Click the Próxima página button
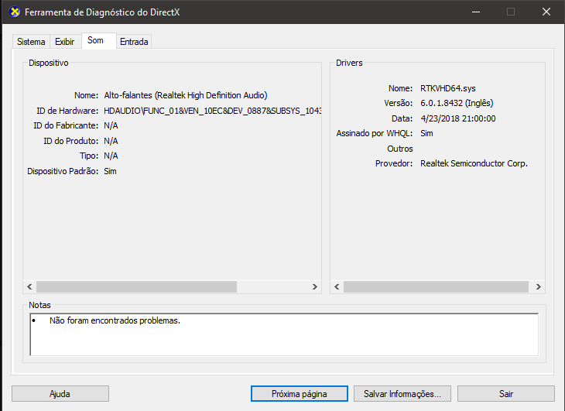The width and height of the screenshot is (565, 411). click(299, 394)
